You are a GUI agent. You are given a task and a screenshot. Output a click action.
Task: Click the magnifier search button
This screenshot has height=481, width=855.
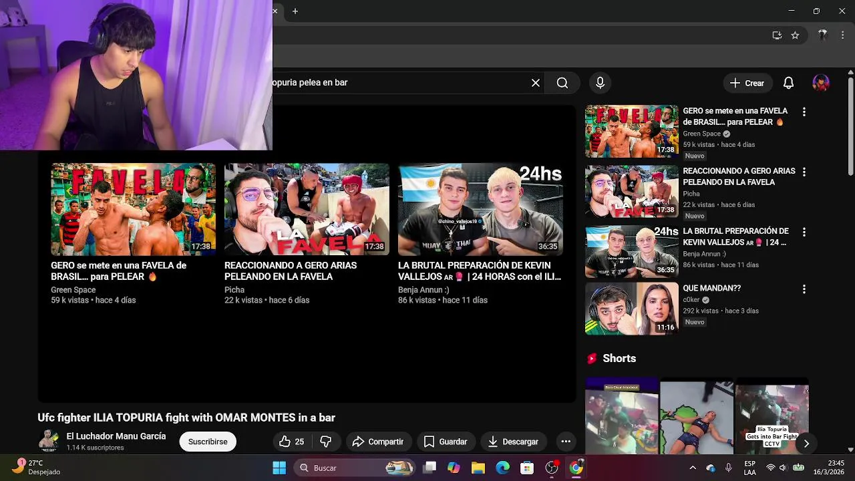562,83
